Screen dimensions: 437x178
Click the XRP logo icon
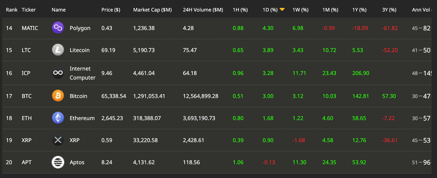coord(58,140)
